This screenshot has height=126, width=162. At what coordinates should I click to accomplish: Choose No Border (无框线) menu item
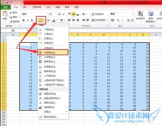tap(53, 48)
